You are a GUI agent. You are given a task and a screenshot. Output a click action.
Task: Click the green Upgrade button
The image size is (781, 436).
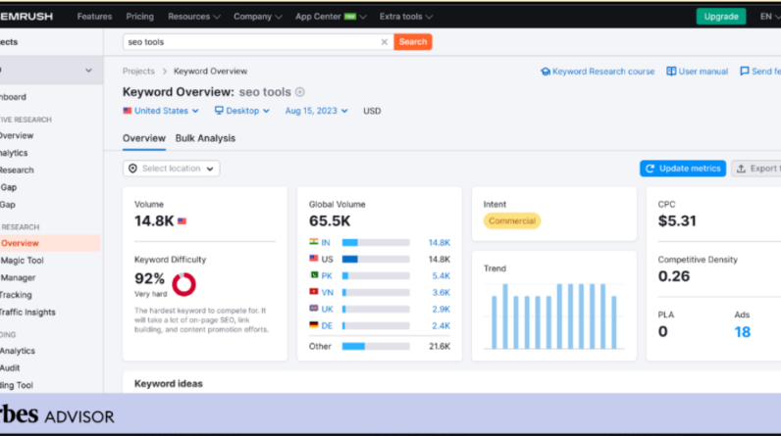click(721, 17)
